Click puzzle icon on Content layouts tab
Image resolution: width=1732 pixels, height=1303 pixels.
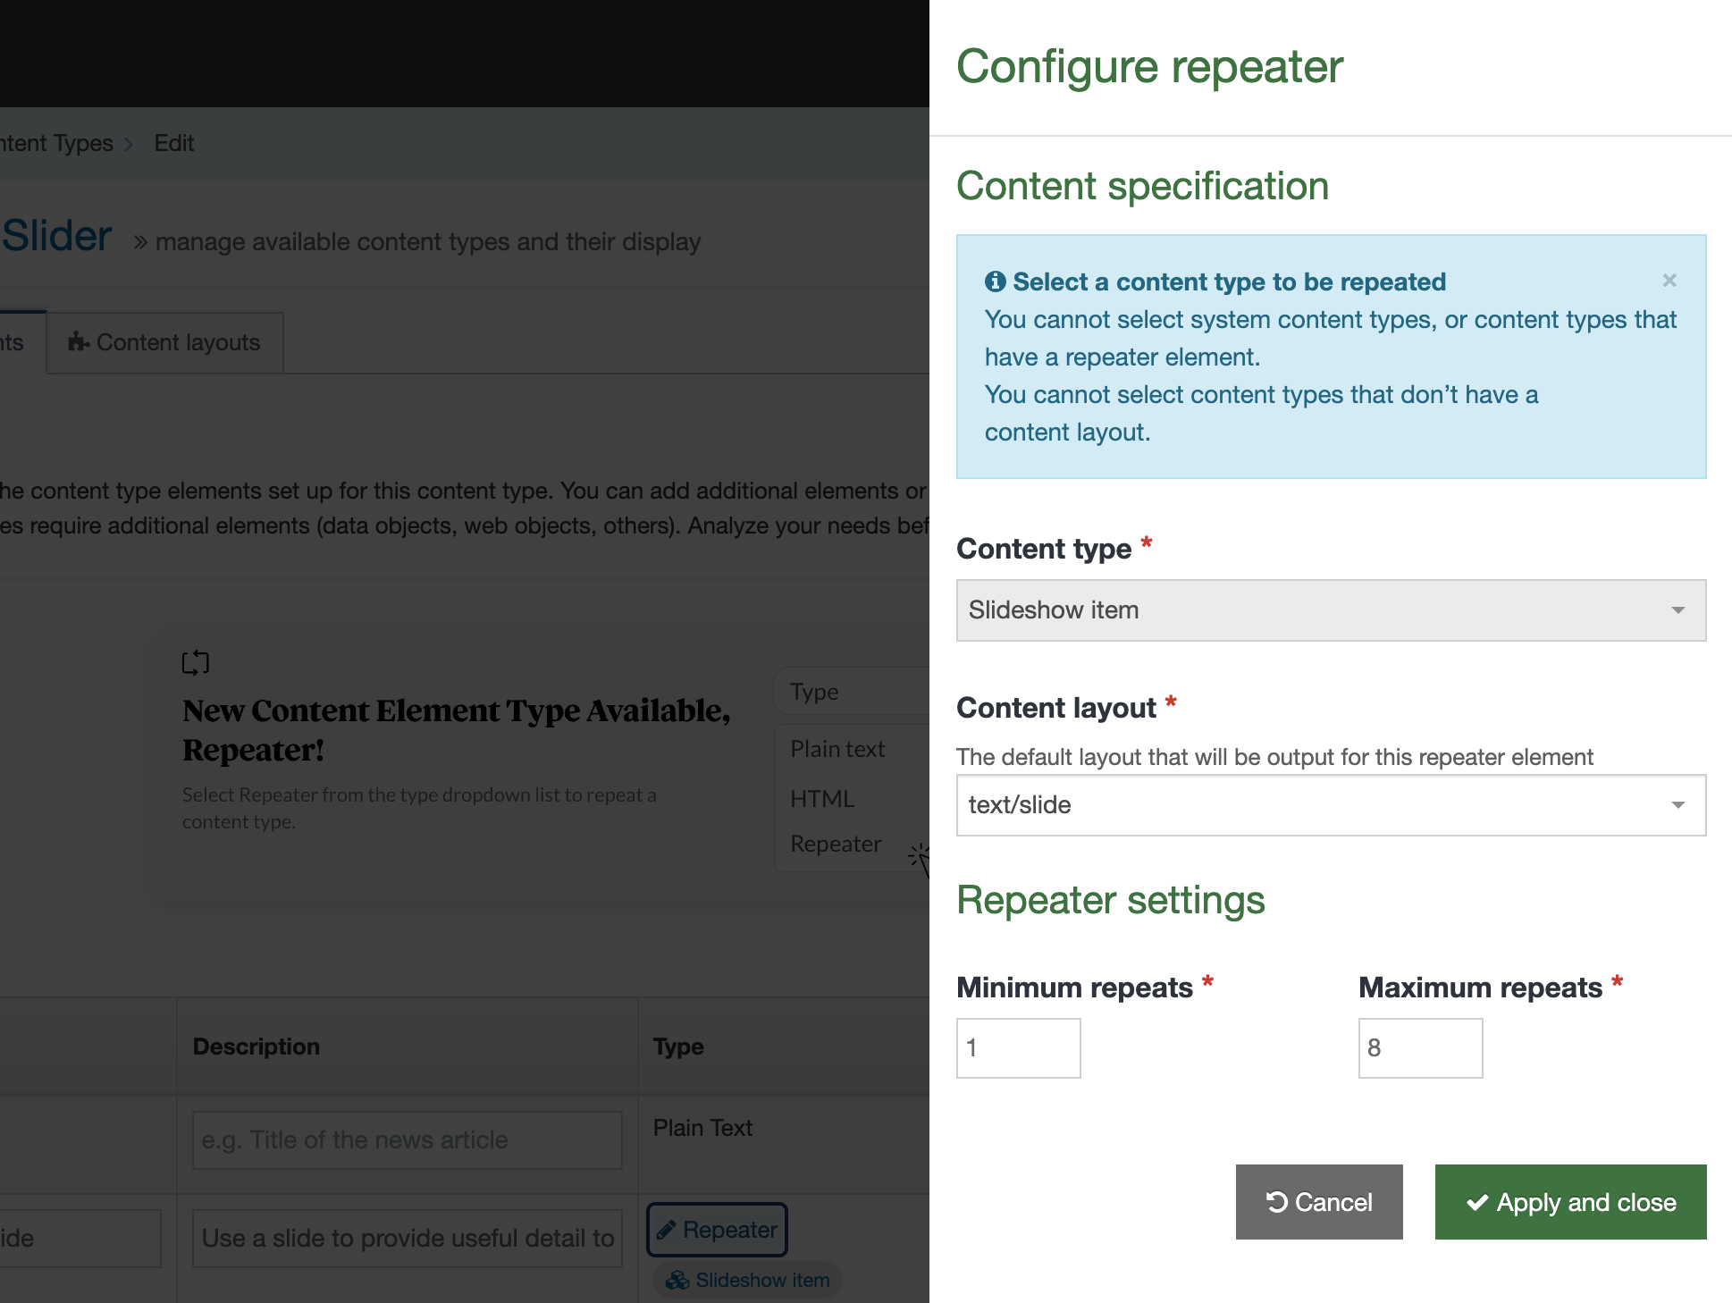(79, 341)
